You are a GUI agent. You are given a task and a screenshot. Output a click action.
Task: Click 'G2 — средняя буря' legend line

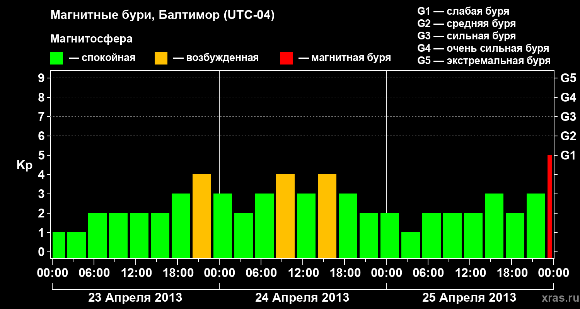(466, 24)
